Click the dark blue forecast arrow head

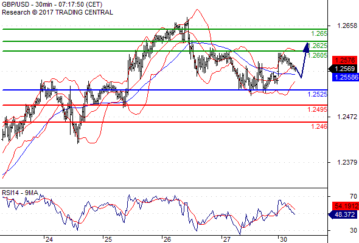click(x=306, y=47)
